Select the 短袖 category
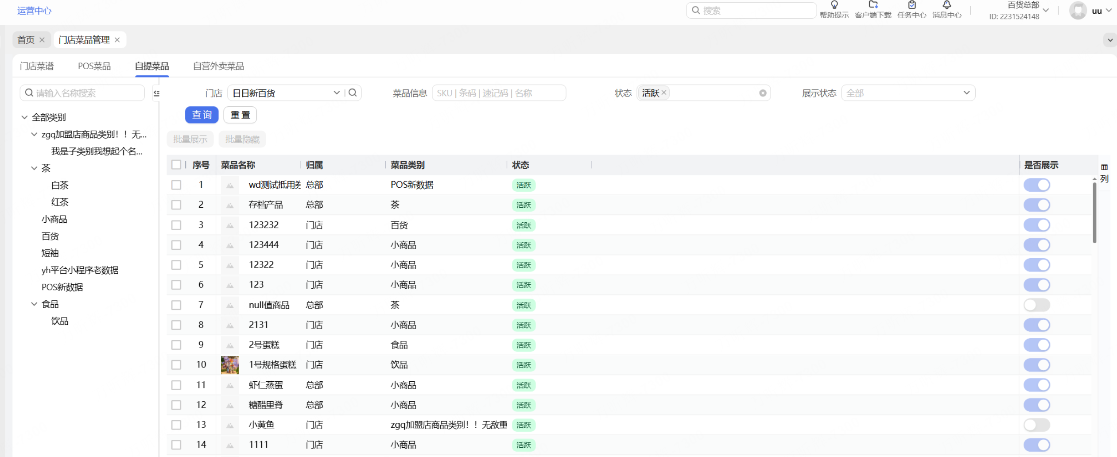 50,253
